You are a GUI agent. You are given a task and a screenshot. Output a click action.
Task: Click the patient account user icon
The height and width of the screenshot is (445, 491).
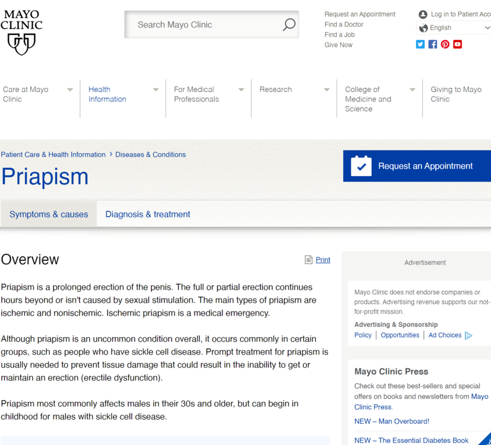click(423, 14)
